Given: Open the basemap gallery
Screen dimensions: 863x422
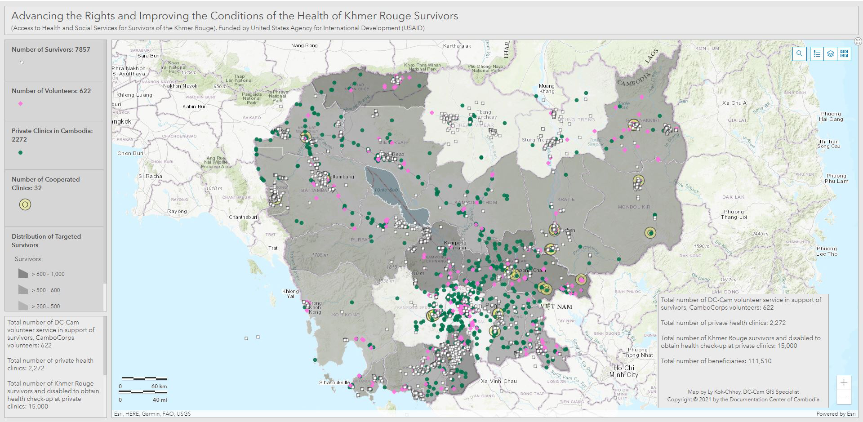Looking at the screenshot, I should click(x=844, y=53).
